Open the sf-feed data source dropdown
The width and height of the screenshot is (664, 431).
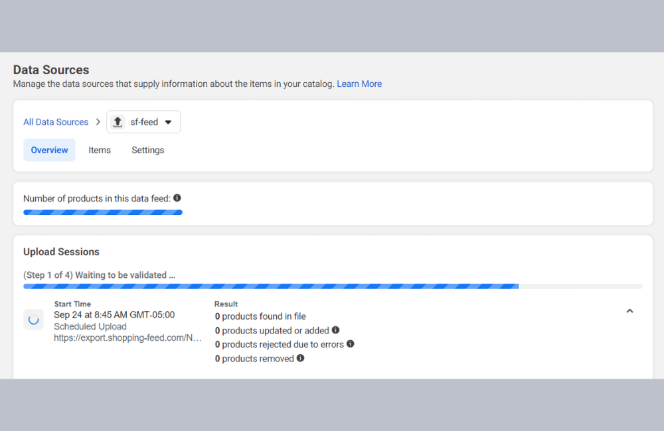coord(167,122)
